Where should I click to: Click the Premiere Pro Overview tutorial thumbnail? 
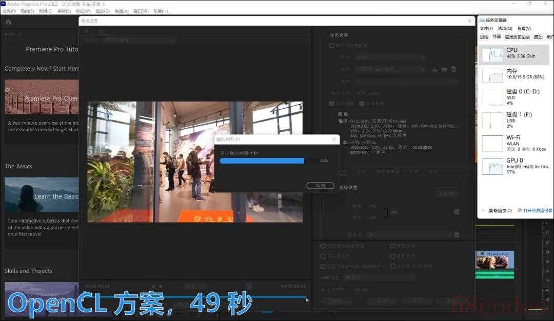pyautogui.click(x=42, y=97)
